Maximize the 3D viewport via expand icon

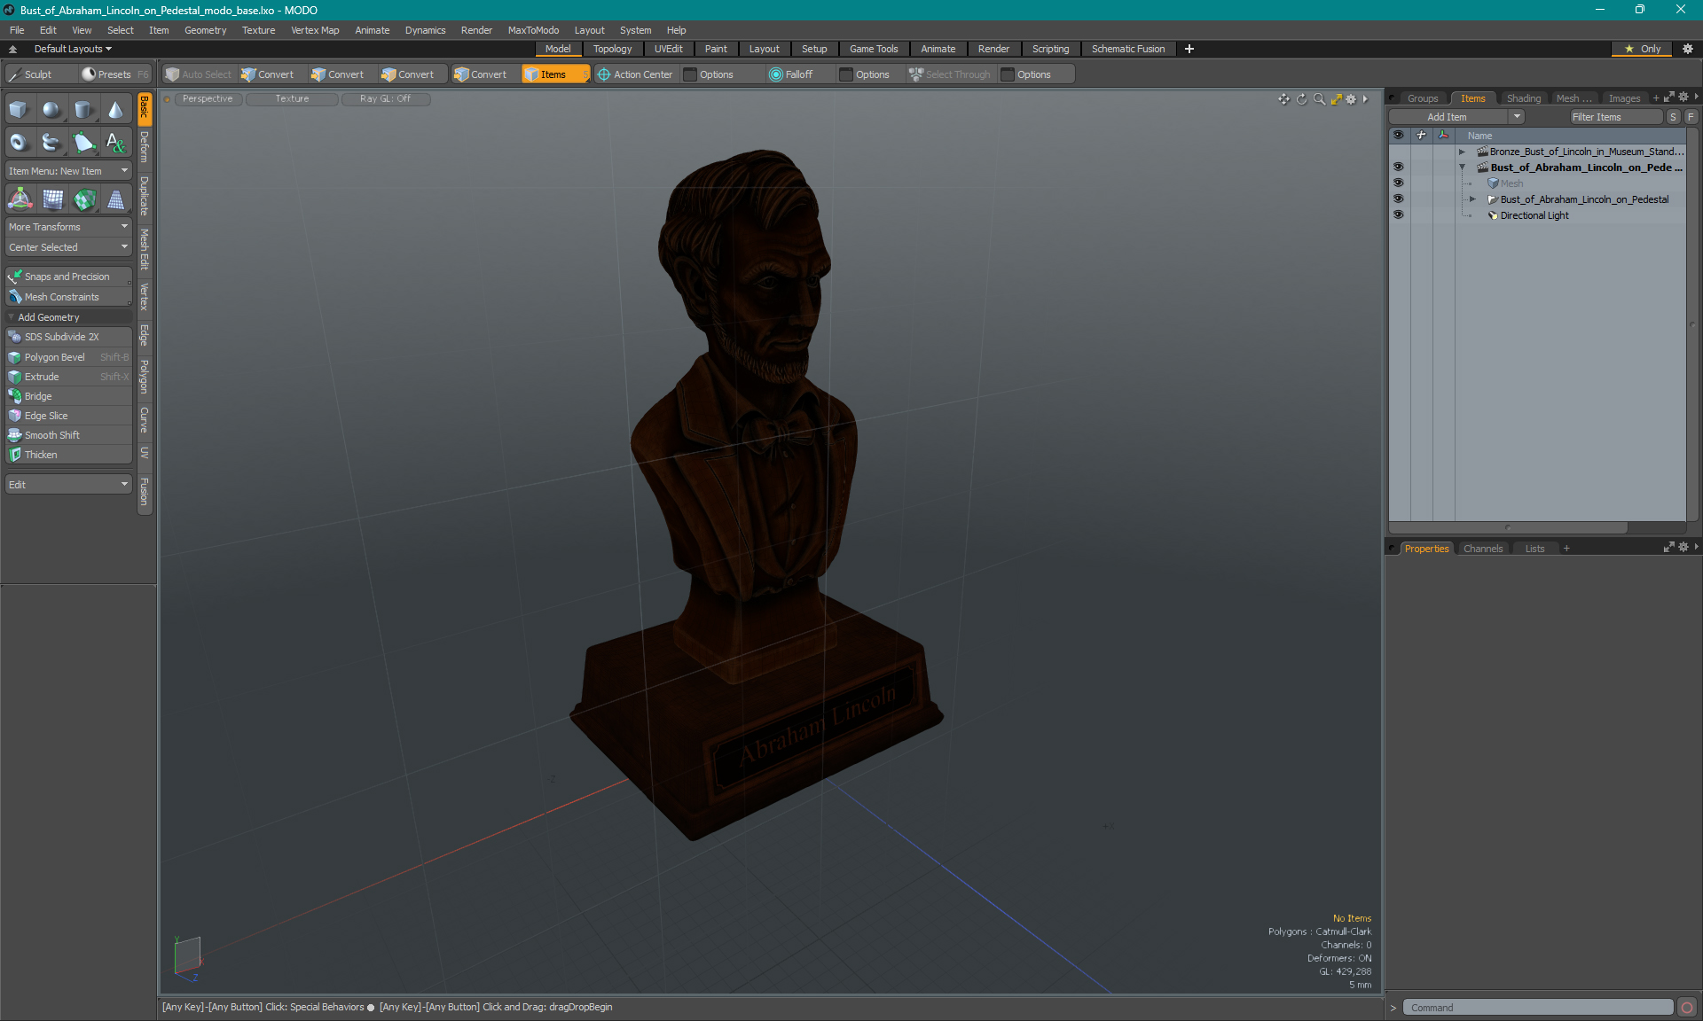click(x=1336, y=99)
